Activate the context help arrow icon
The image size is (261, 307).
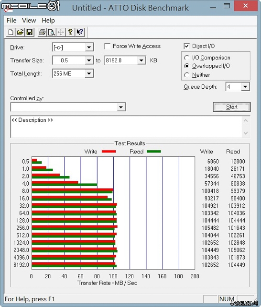click(80, 32)
